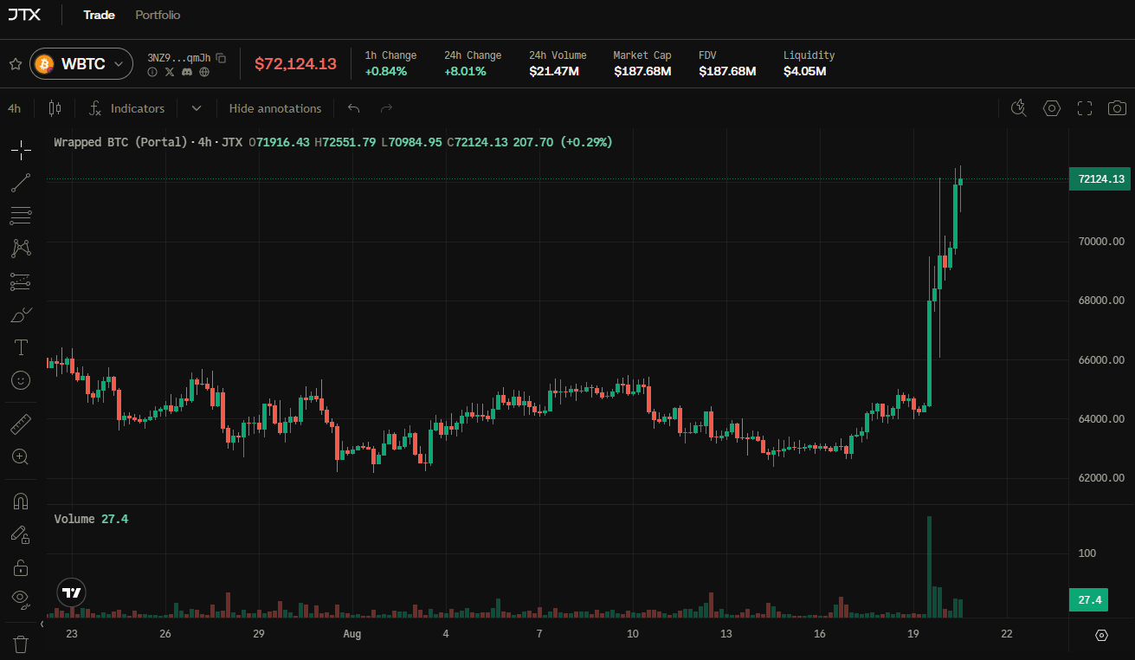
Task: Enter fullscreen chart mode
Action: (1085, 108)
